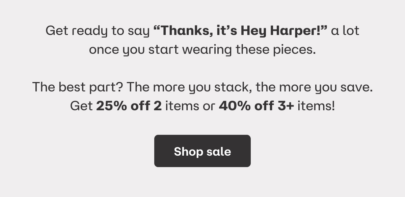Click the bold "25% off 2" text
405x197 pixels.
[x=129, y=106]
